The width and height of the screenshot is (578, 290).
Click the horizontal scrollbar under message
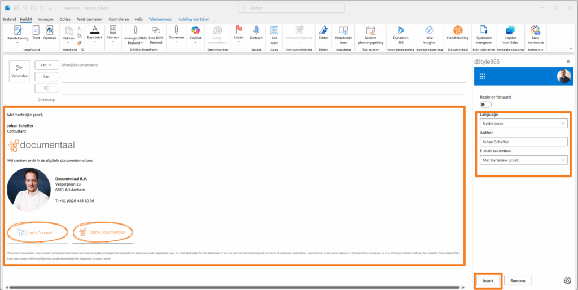point(234,287)
